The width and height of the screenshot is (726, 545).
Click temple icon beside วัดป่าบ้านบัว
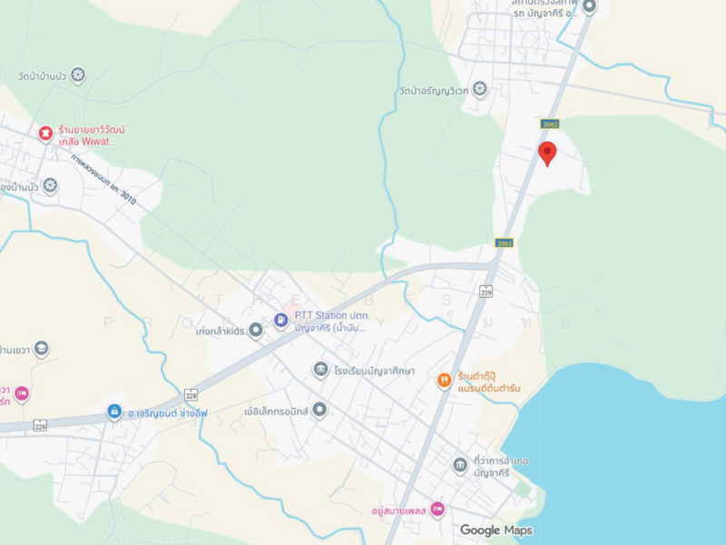click(78, 75)
